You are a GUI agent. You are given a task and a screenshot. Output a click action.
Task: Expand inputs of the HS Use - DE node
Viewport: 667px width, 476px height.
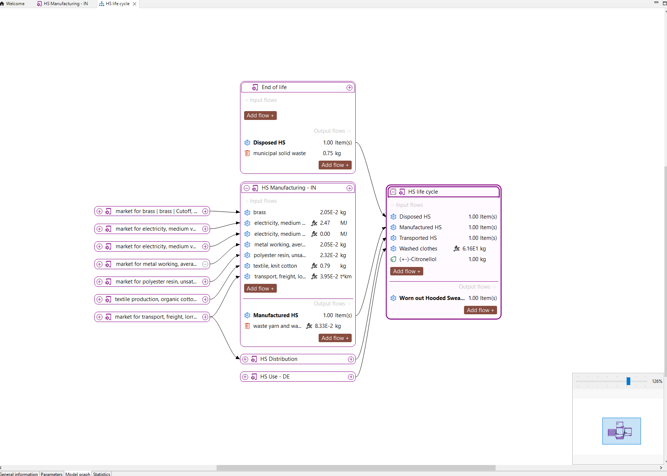(x=245, y=377)
